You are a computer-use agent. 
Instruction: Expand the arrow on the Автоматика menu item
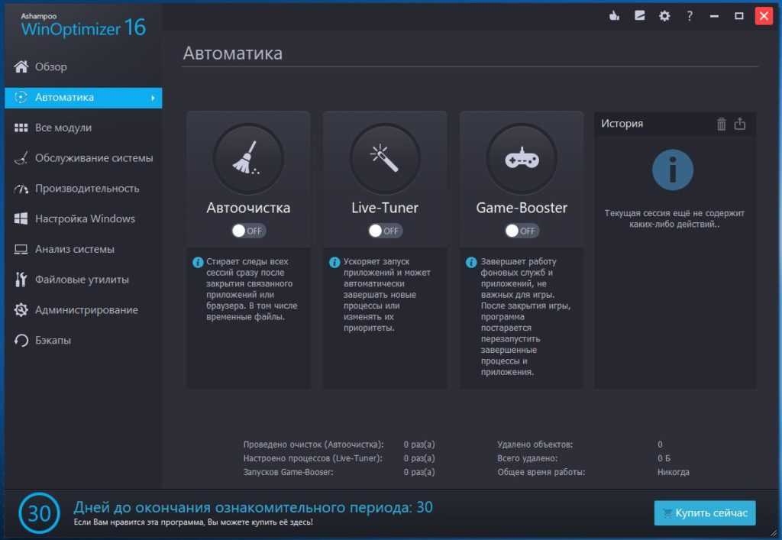[x=153, y=99]
